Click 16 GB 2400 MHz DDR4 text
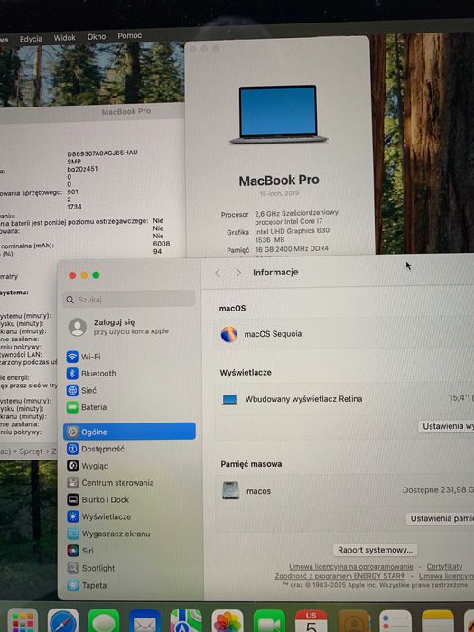The width and height of the screenshot is (474, 632). 292,249
